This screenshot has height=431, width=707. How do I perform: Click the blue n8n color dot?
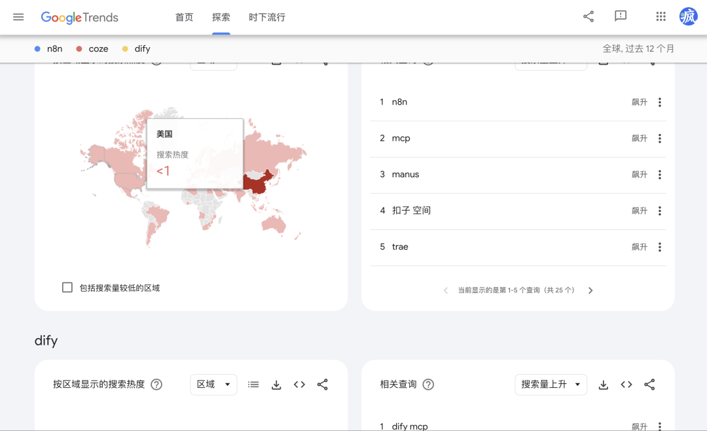pos(37,49)
